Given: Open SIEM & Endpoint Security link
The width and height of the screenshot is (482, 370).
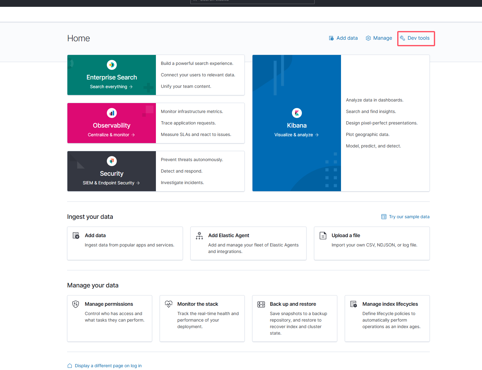Looking at the screenshot, I should pos(111,183).
